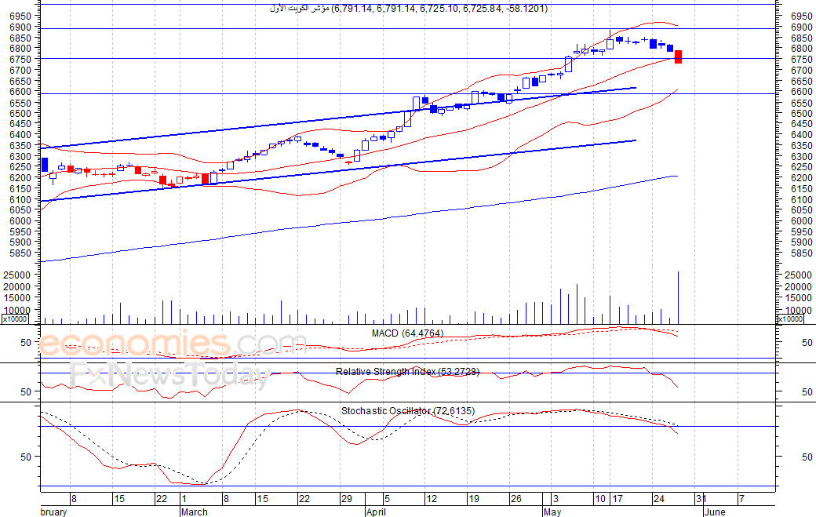Select date label 19 in April
Image resolution: width=816 pixels, height=517 pixels.
tap(474, 499)
